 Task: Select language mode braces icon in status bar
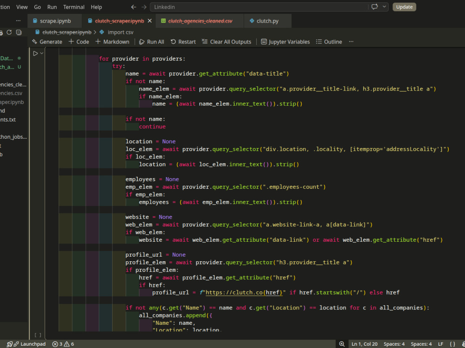(x=452, y=344)
